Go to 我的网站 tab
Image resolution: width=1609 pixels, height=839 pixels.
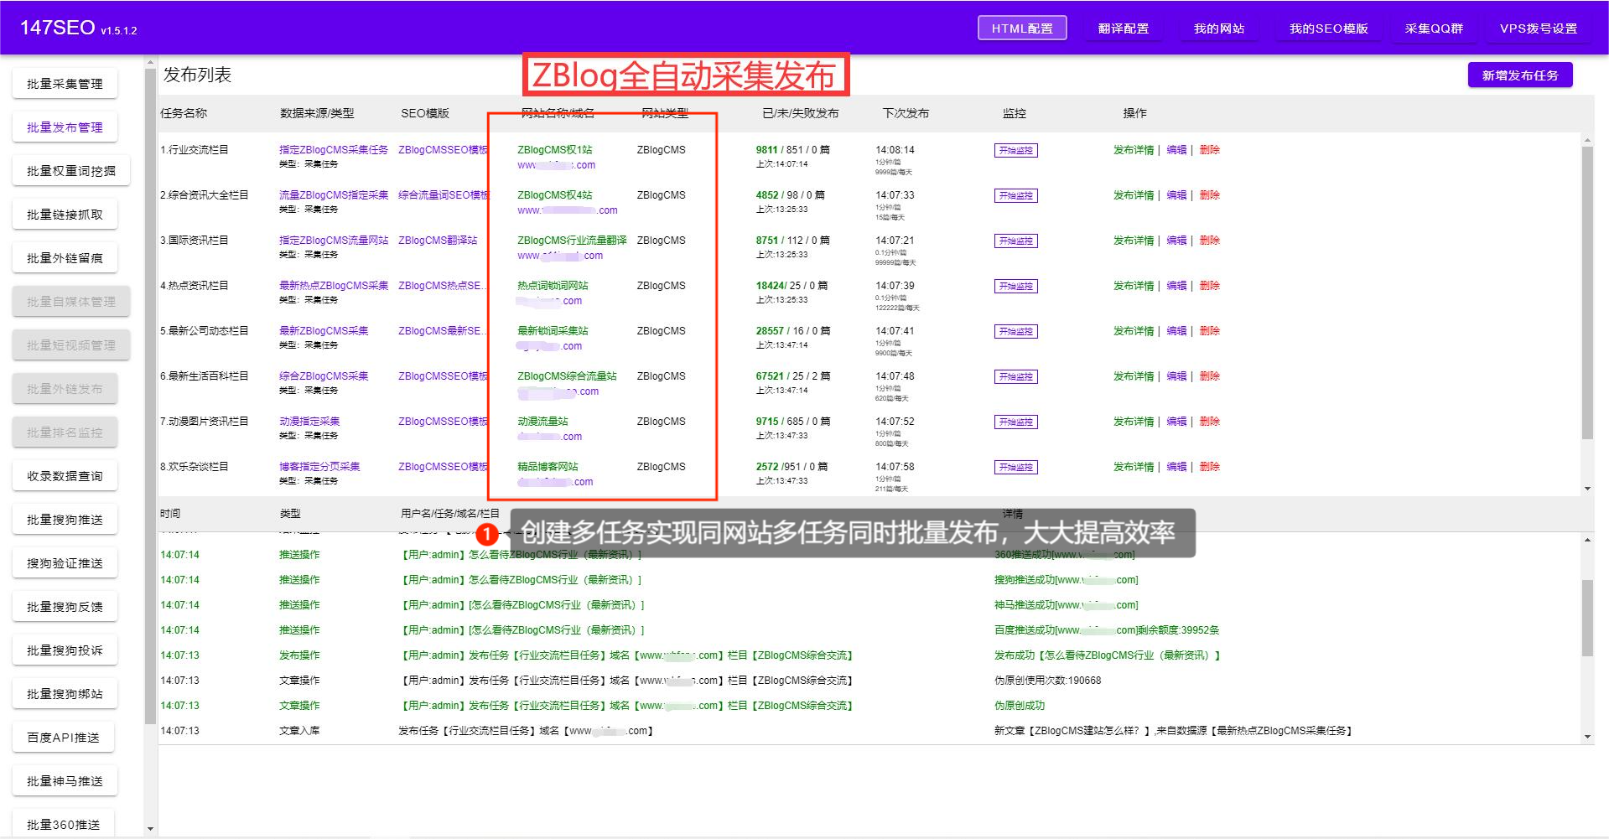(x=1219, y=28)
